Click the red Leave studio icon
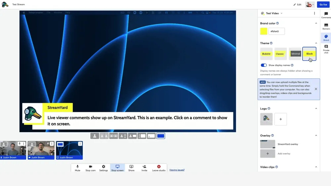 (x=159, y=168)
